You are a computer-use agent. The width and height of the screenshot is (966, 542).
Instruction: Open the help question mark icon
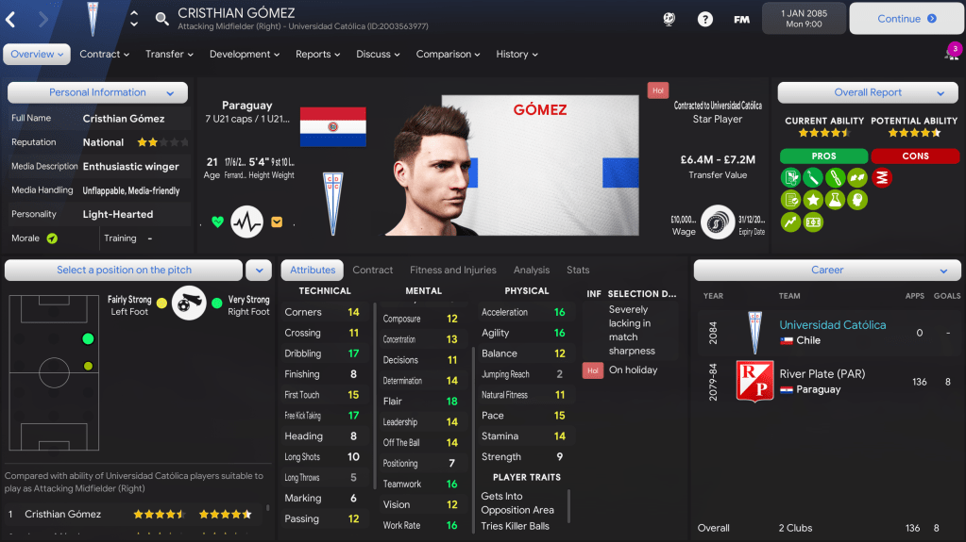[x=704, y=19]
